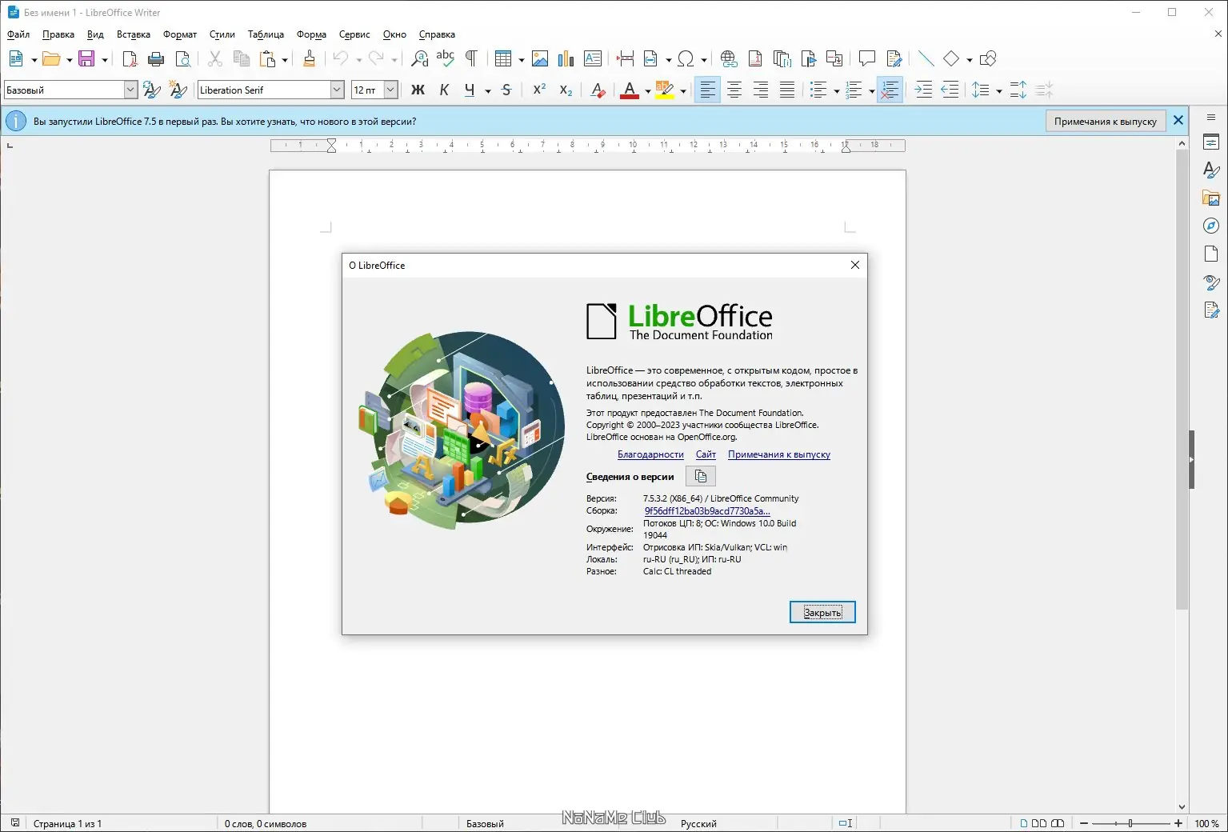Click the Clone Formatting paintbrush icon
Screen dimensions: 1228x832
(309, 58)
